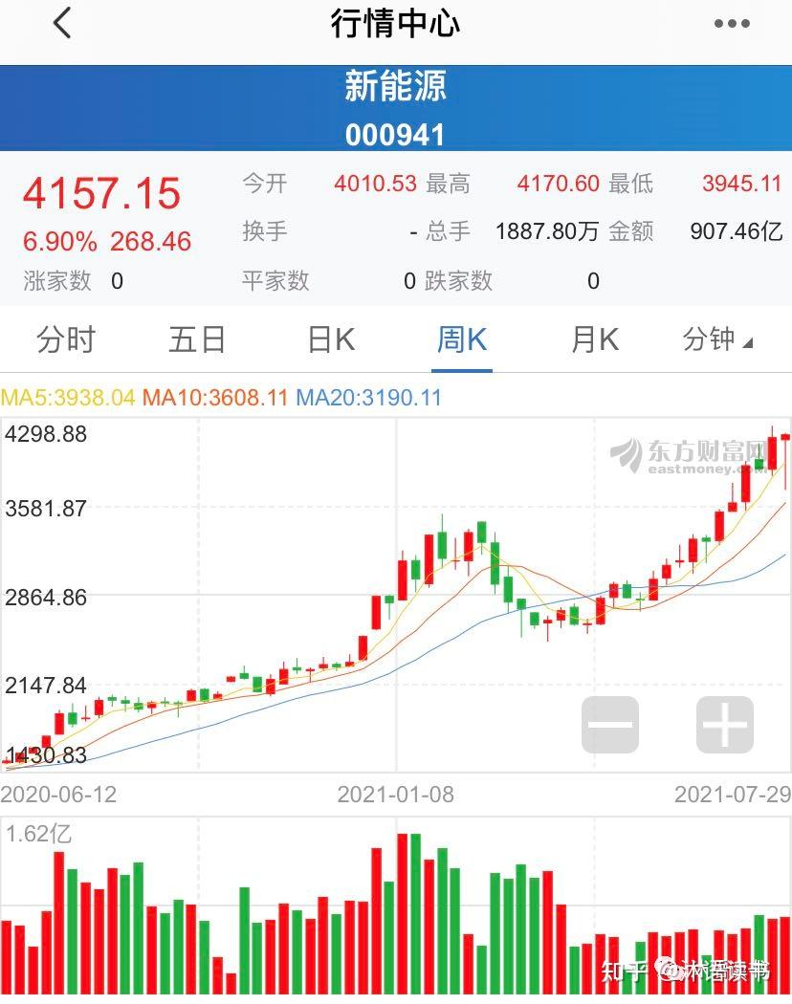Tap the MA10:3608.11 indicator

coord(215,398)
